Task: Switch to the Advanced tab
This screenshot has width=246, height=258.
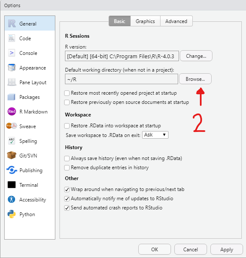Action: 176,21
